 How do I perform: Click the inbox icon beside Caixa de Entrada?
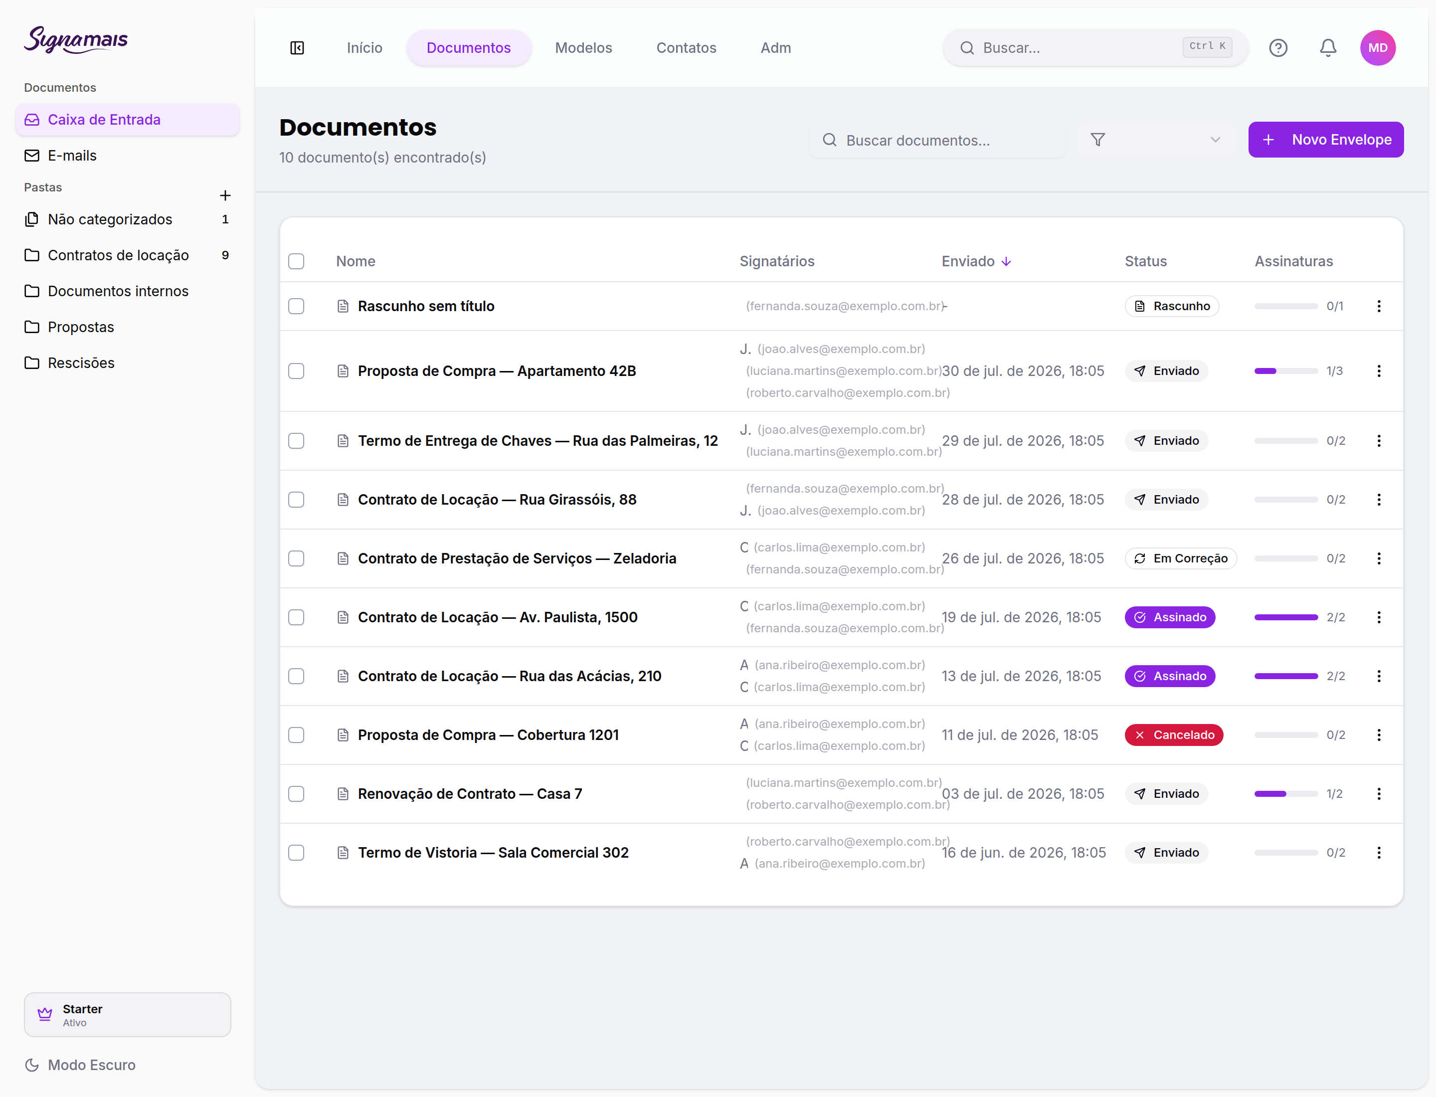[32, 120]
